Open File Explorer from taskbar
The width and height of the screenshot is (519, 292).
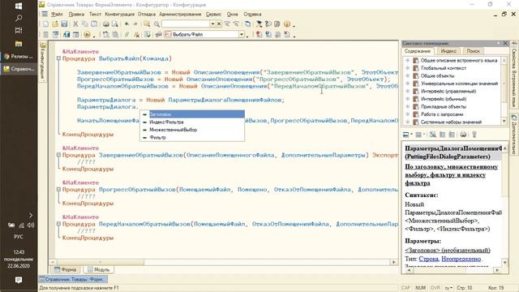pyautogui.click(x=19, y=44)
